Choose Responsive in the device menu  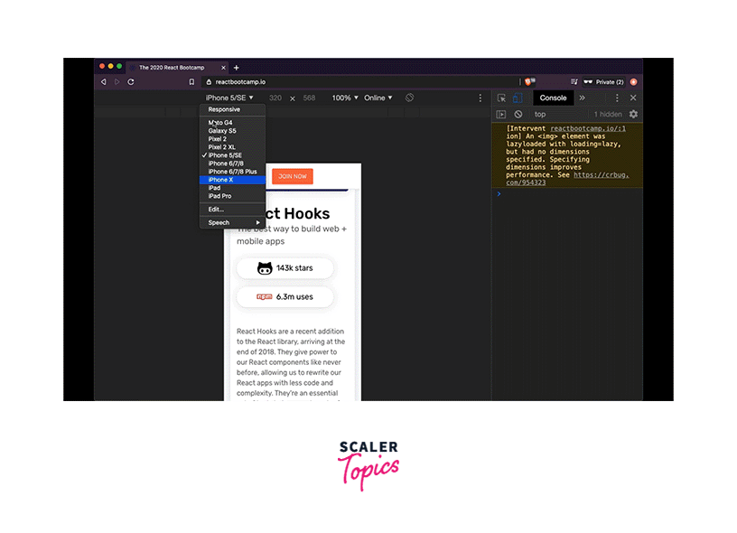pyautogui.click(x=224, y=109)
